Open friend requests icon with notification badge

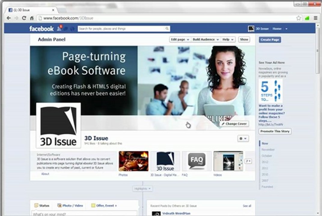(x=59, y=28)
